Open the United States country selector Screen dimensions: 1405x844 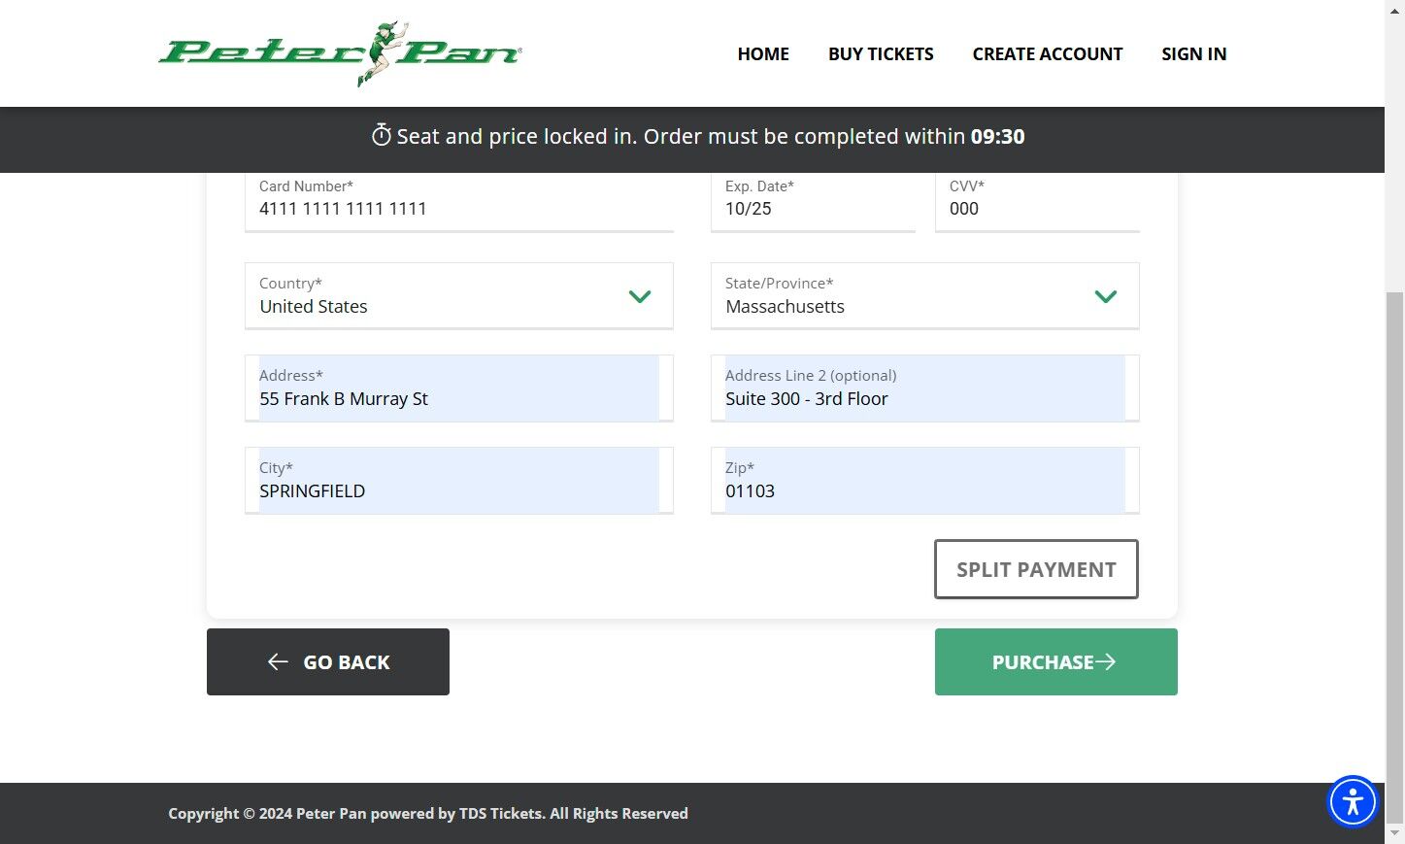pyautogui.click(x=437, y=297)
